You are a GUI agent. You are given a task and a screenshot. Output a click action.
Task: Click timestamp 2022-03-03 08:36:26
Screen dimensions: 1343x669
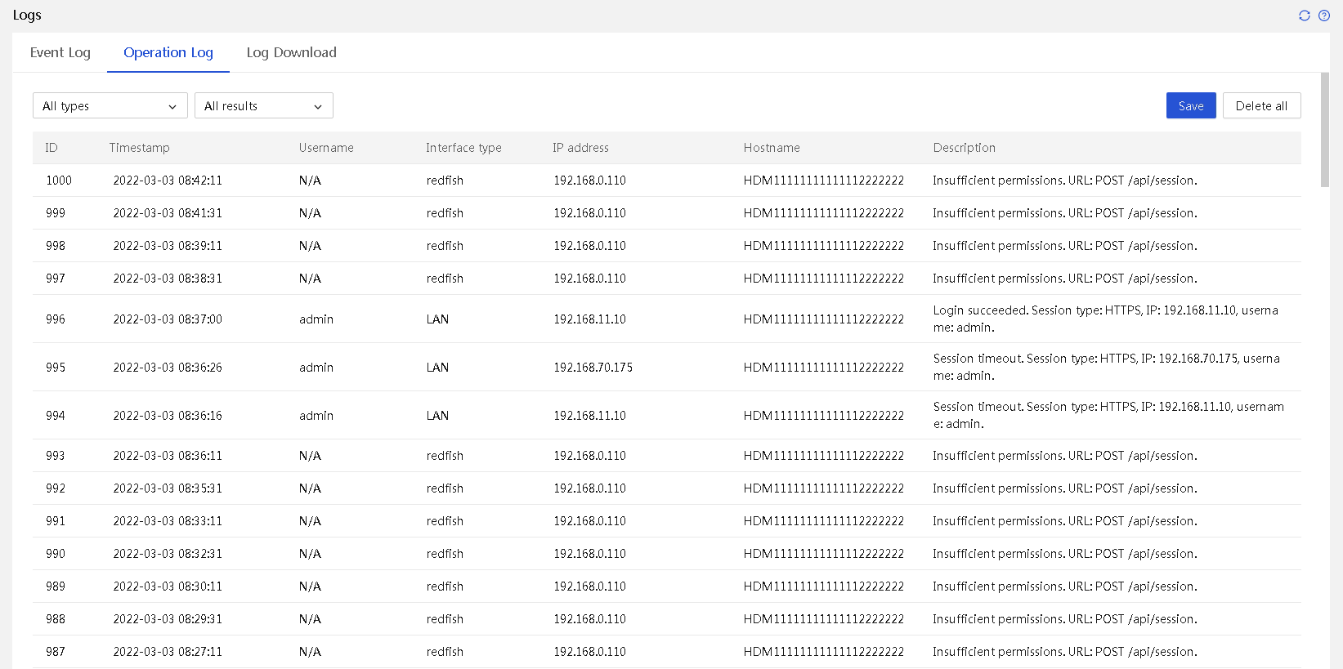point(168,368)
